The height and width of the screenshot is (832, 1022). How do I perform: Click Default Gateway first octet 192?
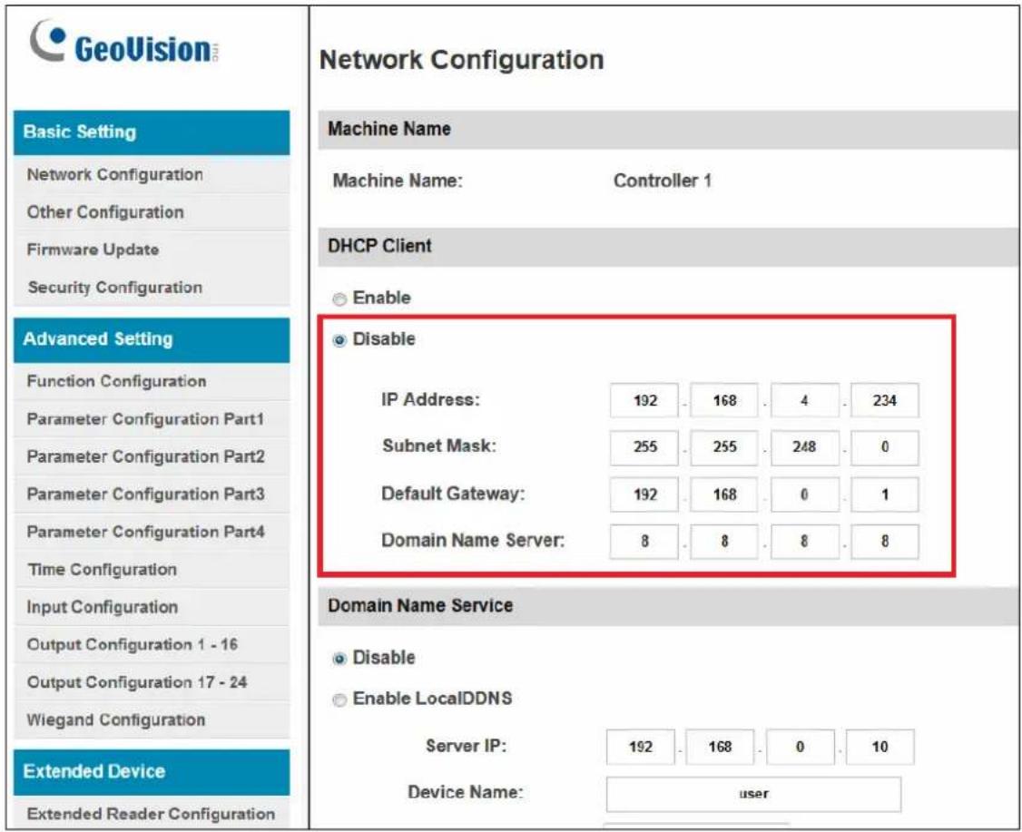(x=644, y=494)
